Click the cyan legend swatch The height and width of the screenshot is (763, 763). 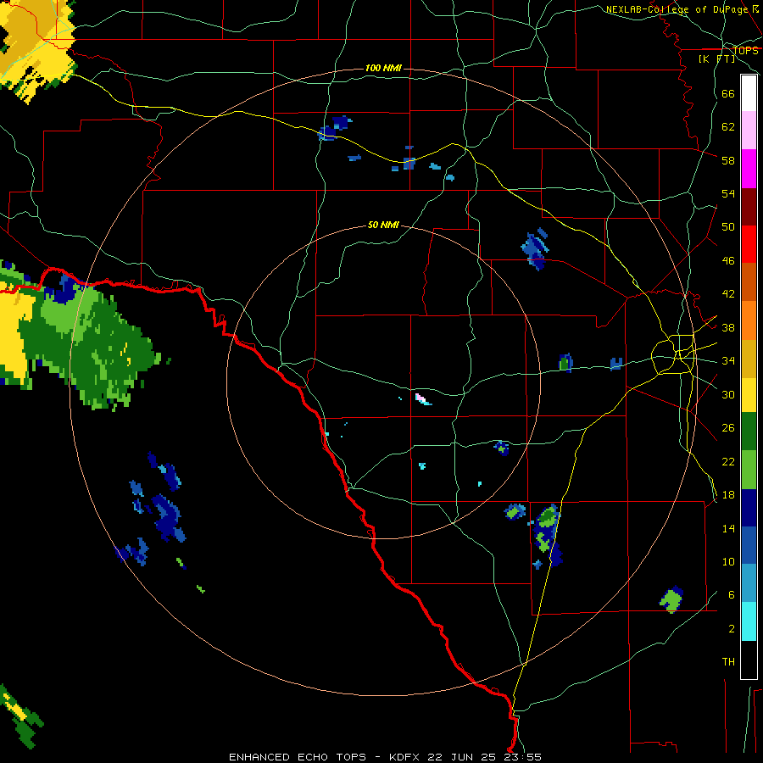click(x=749, y=621)
